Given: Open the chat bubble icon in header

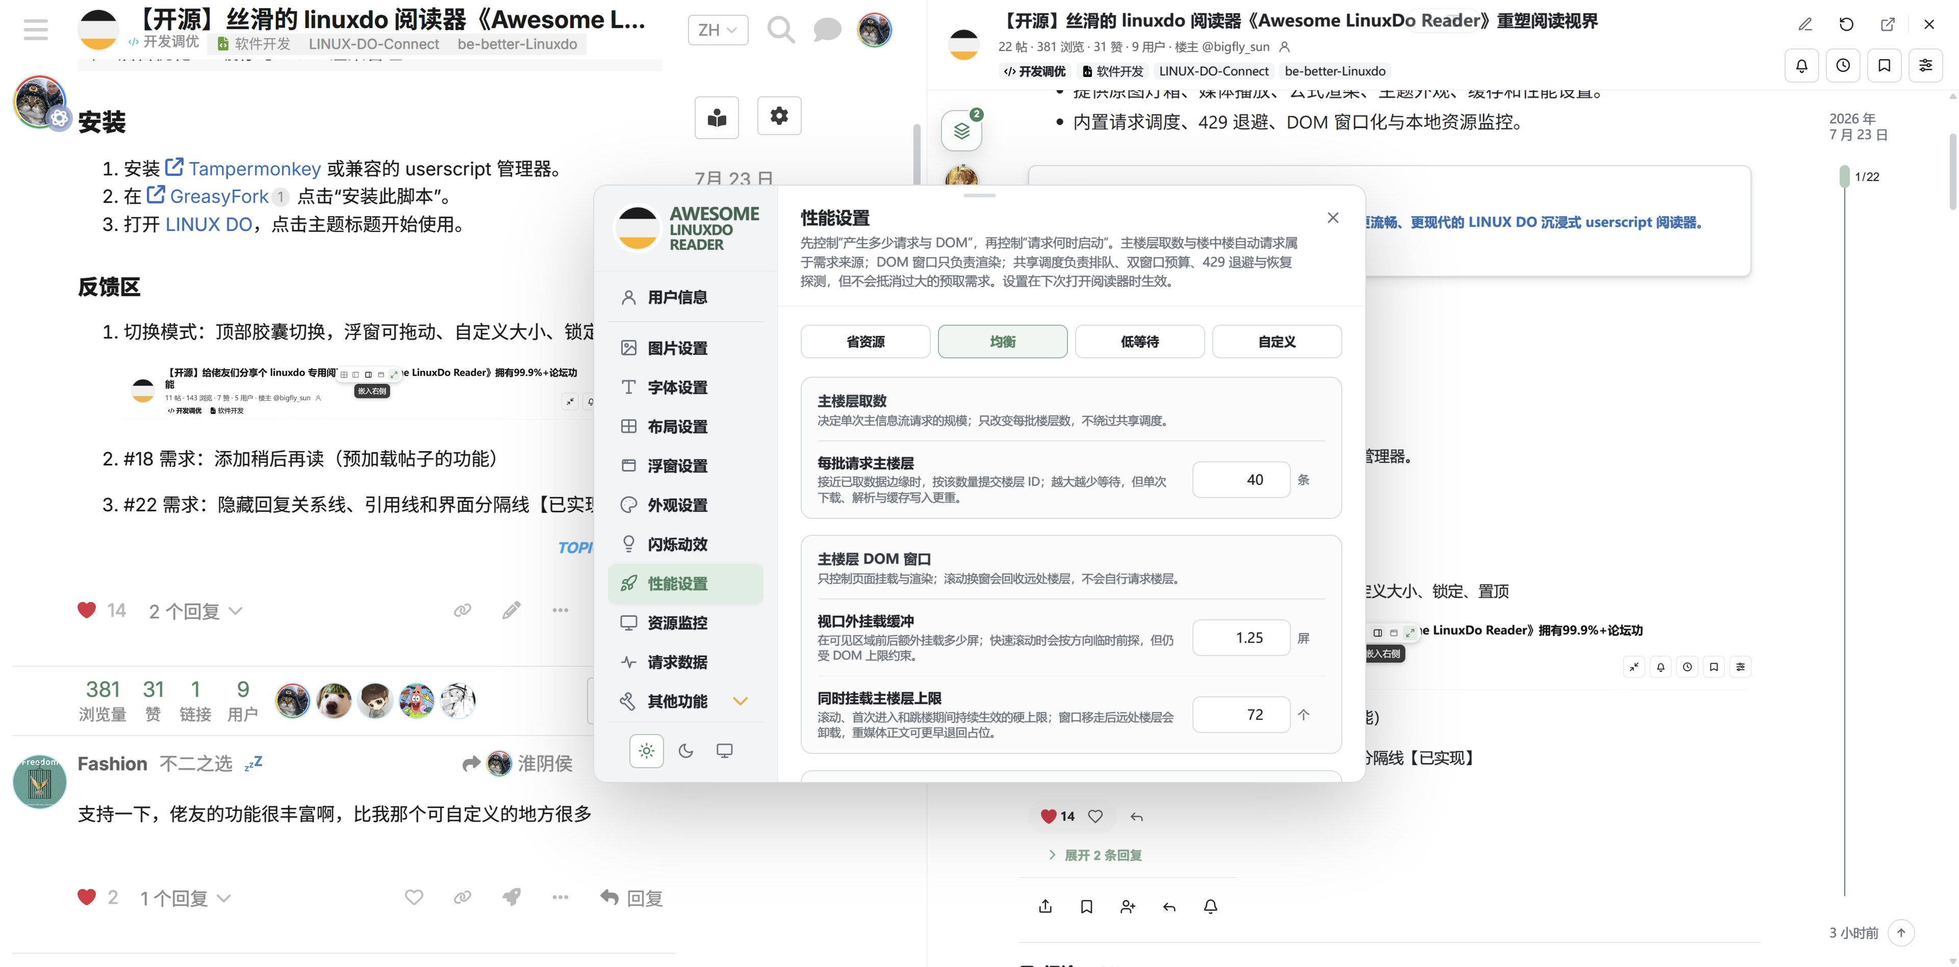Looking at the screenshot, I should (x=827, y=30).
